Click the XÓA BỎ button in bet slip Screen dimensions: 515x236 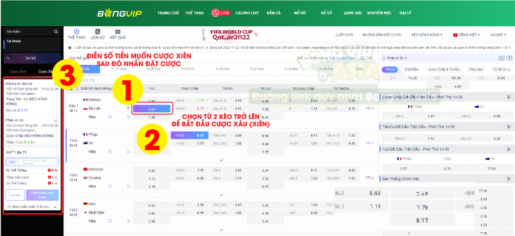point(15,196)
